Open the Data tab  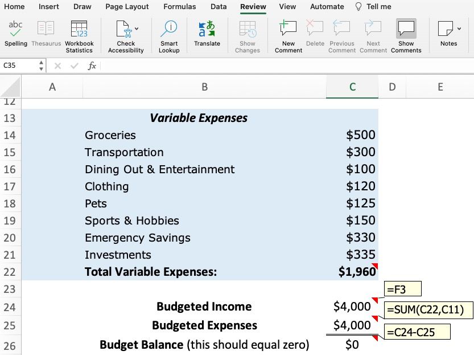(x=219, y=7)
